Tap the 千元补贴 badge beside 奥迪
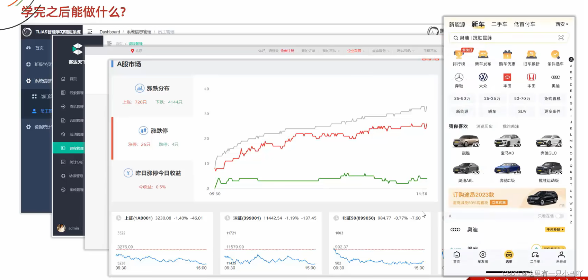 click(555, 230)
